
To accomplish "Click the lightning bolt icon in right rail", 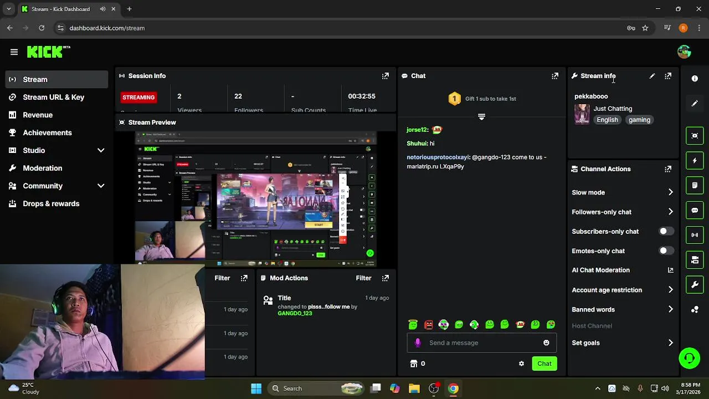I will (x=695, y=161).
